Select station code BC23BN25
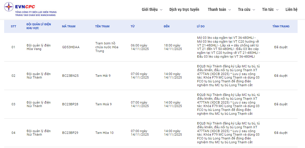This screenshot has height=148, width=305. click(x=70, y=76)
